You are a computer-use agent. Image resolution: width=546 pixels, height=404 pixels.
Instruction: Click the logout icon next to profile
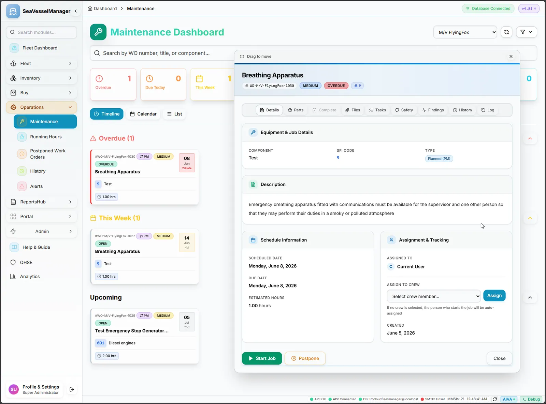72,389
